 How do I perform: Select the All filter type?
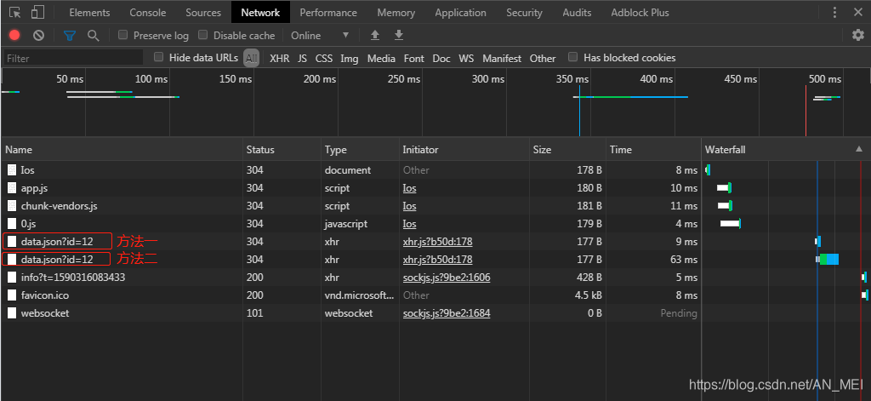pyautogui.click(x=252, y=58)
